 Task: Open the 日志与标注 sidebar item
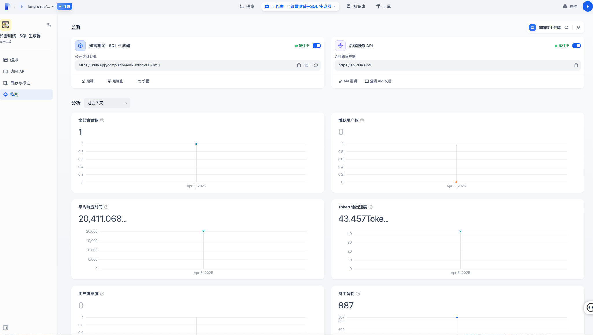(x=20, y=83)
